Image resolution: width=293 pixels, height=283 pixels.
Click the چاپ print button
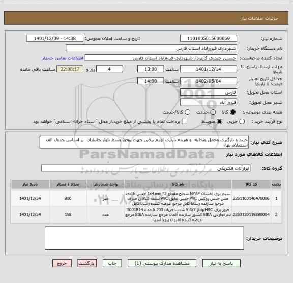(112, 263)
